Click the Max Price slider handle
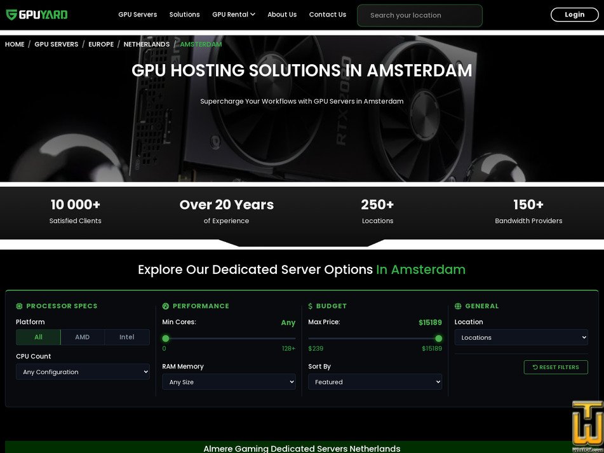604x453 pixels. [x=438, y=339]
